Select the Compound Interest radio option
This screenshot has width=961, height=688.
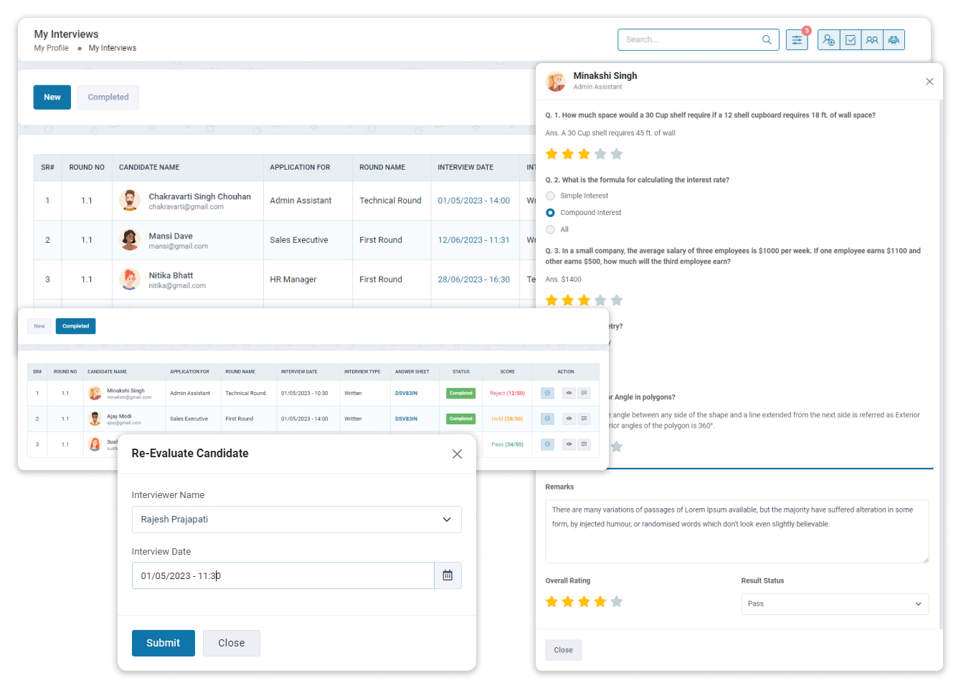(551, 213)
